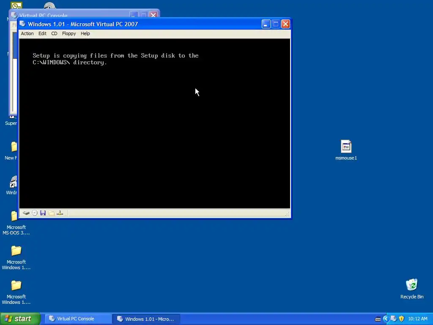Open the Edit menu
Image resolution: width=433 pixels, height=325 pixels.
point(42,33)
